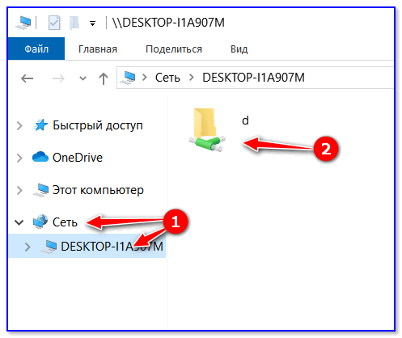Click the Properties checkmark quick access icon
The height and width of the screenshot is (338, 402).
(54, 23)
